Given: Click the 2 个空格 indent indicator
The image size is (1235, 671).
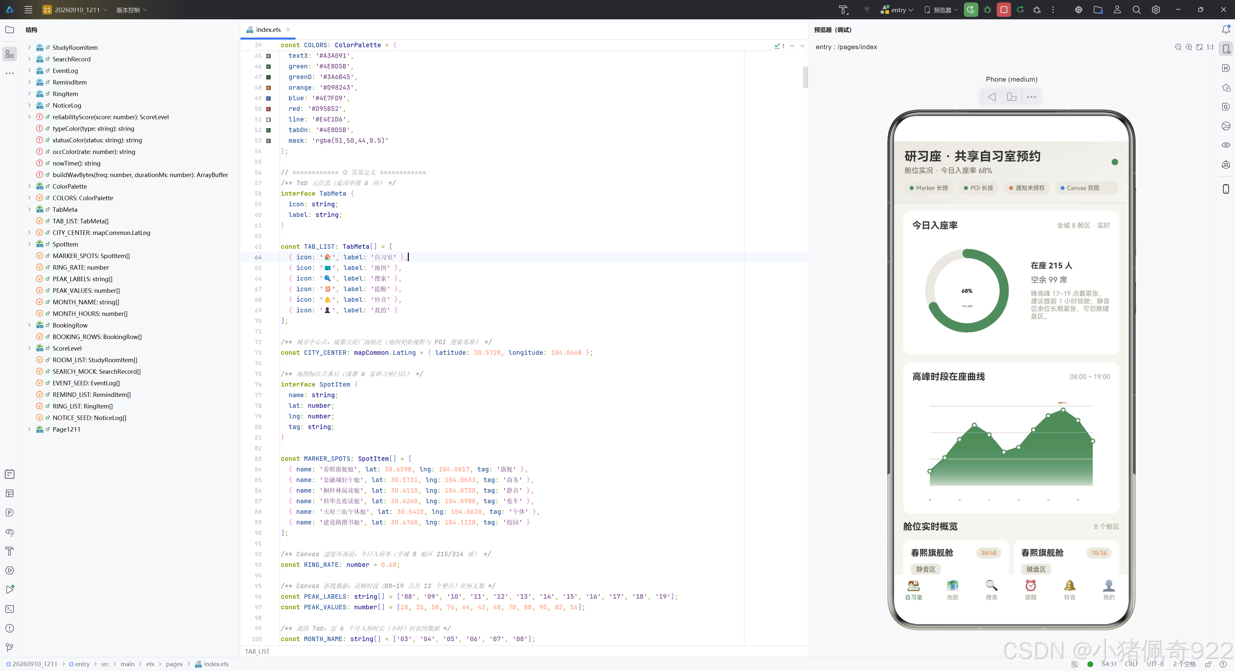Looking at the screenshot, I should tap(1184, 664).
